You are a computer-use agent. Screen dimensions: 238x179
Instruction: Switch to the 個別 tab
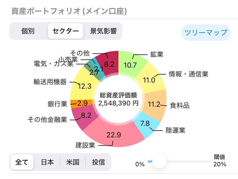27,31
